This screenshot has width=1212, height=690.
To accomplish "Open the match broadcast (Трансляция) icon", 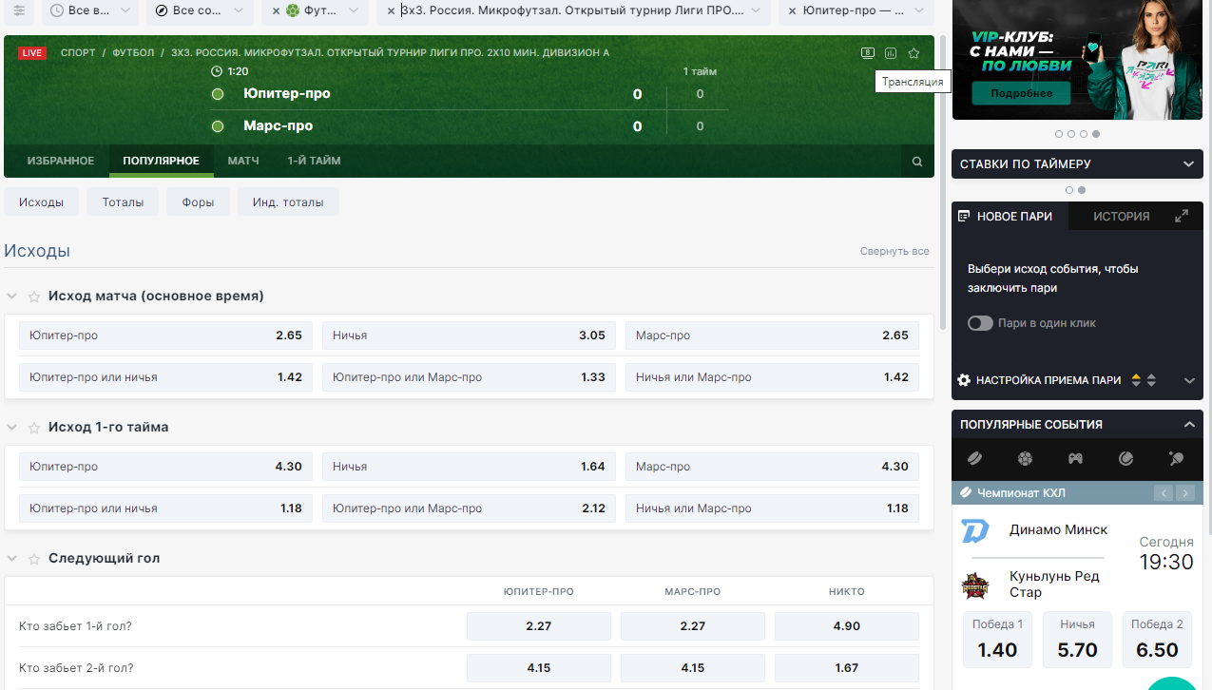I will pyautogui.click(x=868, y=53).
